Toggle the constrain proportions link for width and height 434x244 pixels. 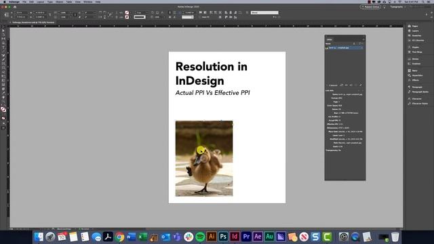pyautogui.click(x=50, y=15)
